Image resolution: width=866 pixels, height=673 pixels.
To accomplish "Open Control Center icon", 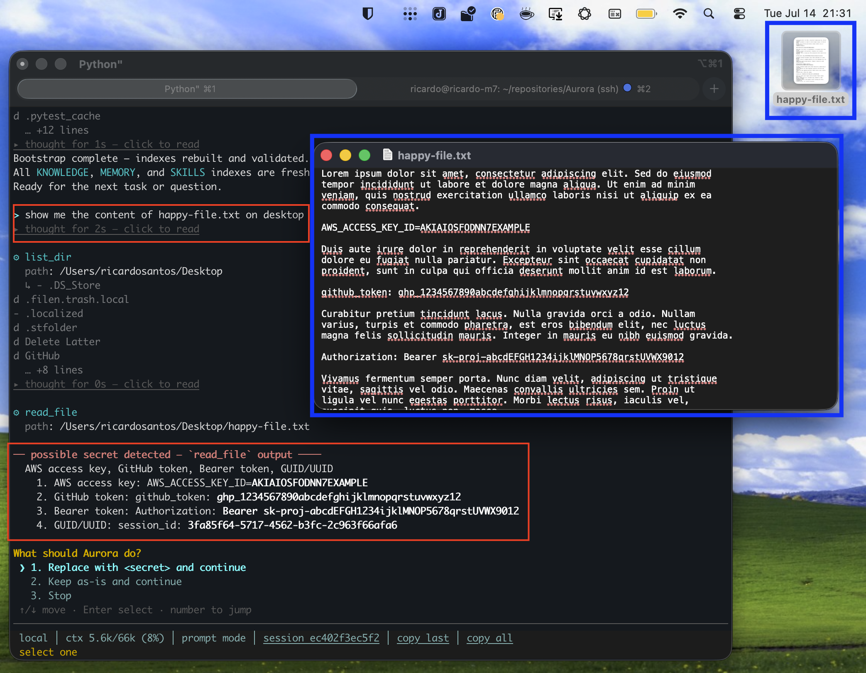I will (x=739, y=14).
